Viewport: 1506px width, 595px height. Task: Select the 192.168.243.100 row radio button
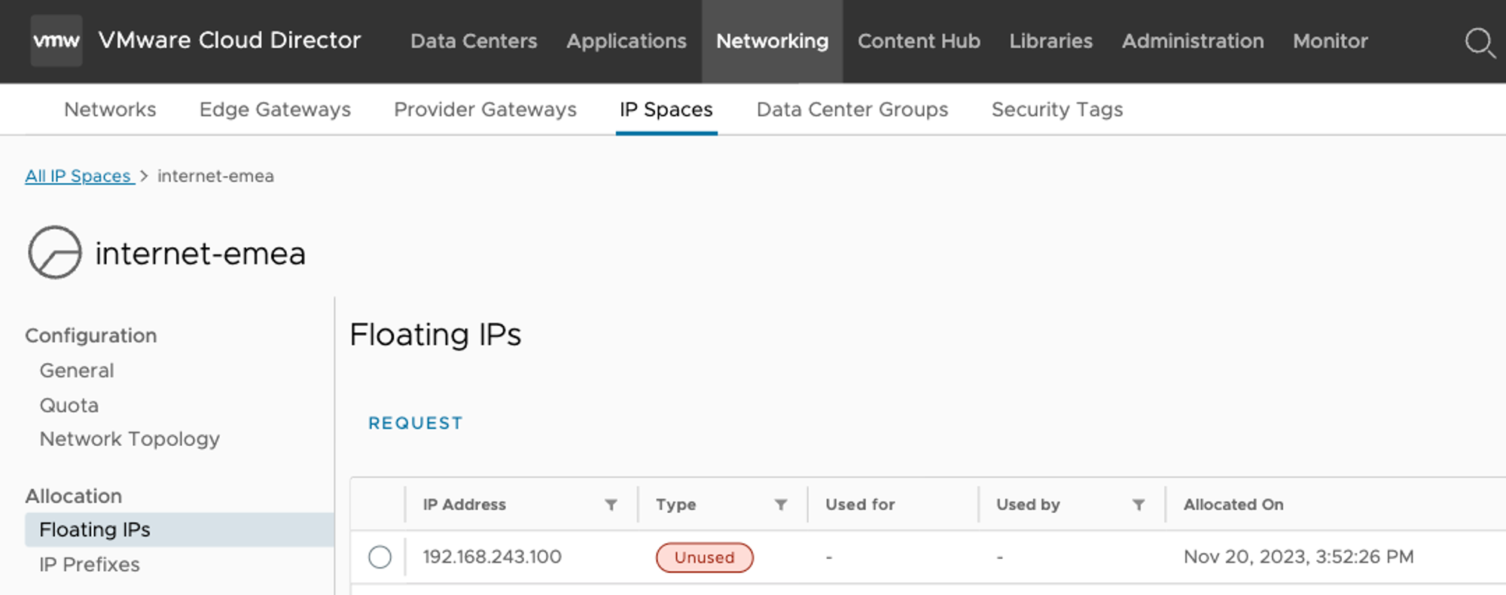pyautogui.click(x=380, y=557)
